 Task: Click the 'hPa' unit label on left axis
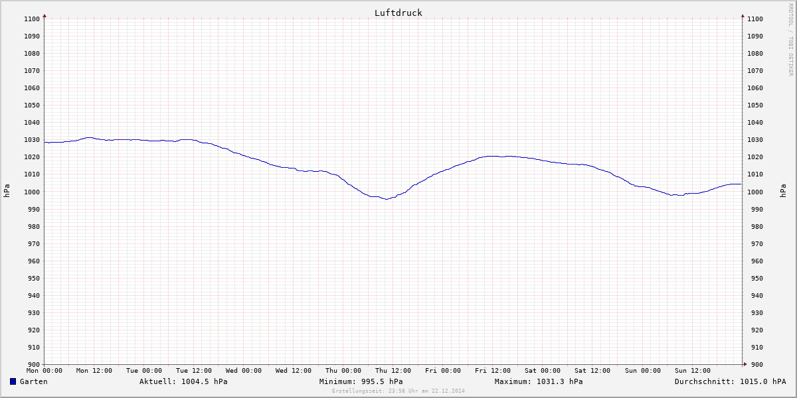click(7, 191)
